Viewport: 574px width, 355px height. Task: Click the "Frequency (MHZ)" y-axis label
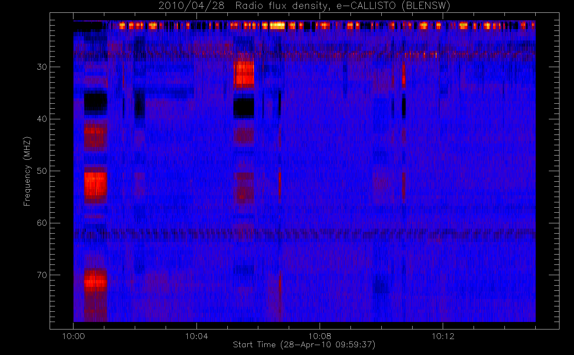27,171
